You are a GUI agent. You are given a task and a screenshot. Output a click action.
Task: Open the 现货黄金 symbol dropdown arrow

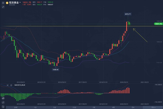(x=20, y=2)
